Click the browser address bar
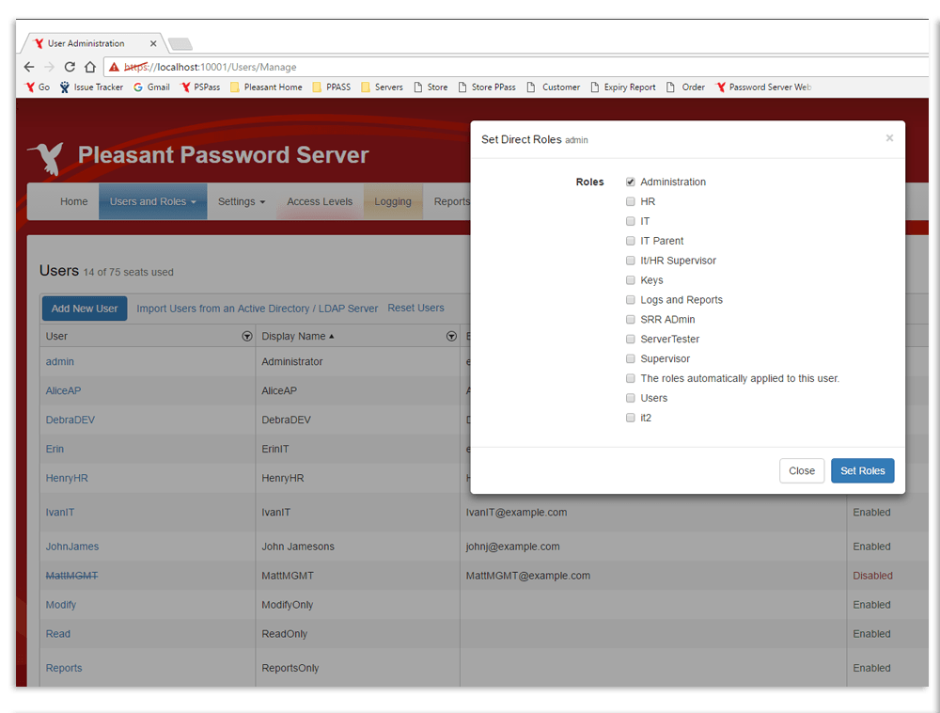 pyautogui.click(x=517, y=67)
